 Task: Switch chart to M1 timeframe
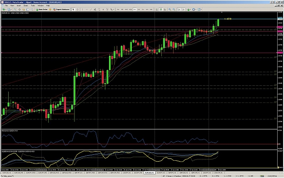tap(118, 10)
